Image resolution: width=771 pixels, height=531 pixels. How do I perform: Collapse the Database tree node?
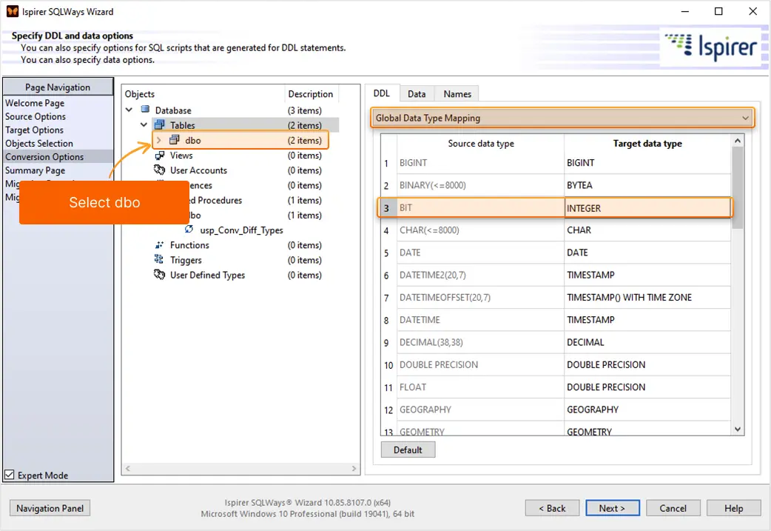click(x=129, y=110)
